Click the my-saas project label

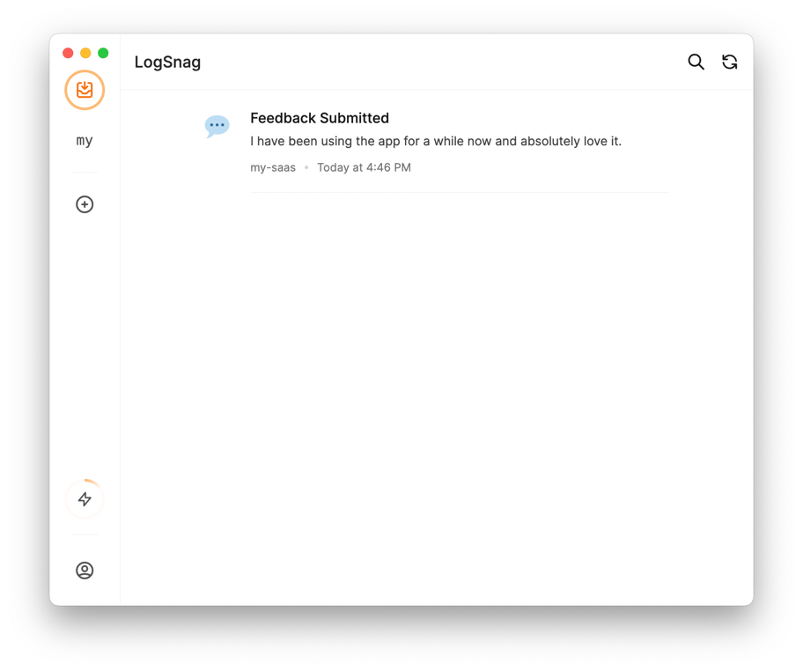pyautogui.click(x=273, y=167)
